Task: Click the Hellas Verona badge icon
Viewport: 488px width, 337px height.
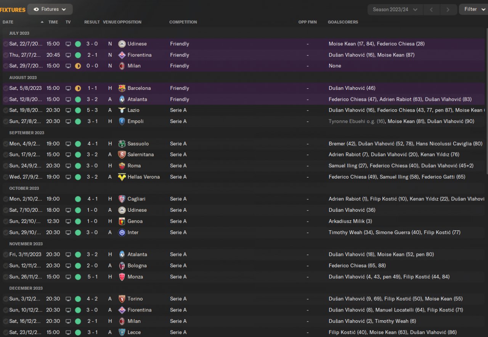Action: click(122, 177)
